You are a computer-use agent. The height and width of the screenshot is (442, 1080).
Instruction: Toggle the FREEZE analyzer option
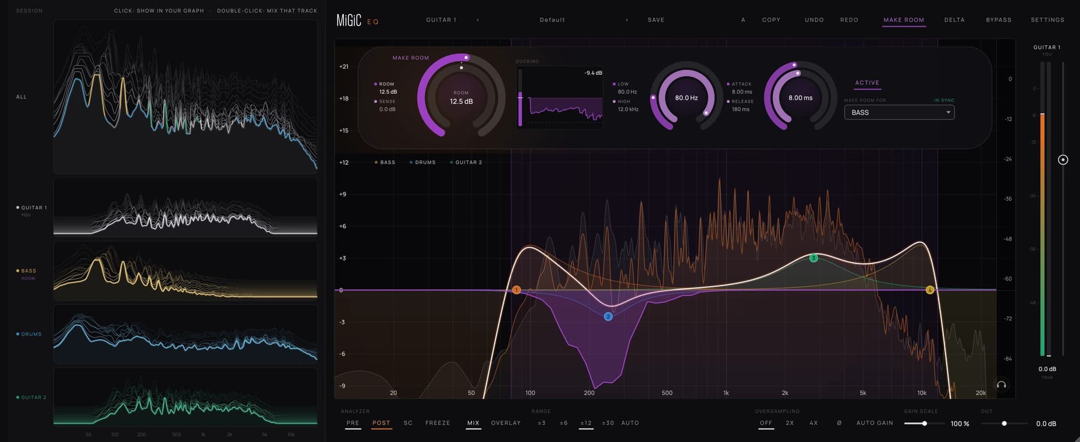438,423
